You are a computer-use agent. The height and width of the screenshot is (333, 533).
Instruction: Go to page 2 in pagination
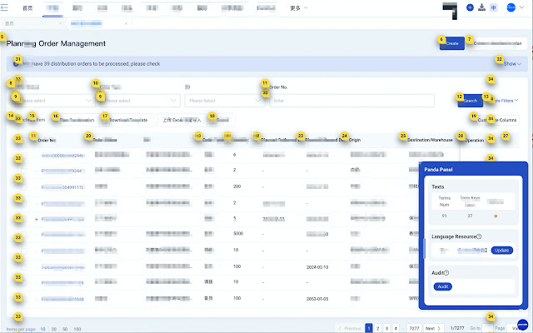click(377, 328)
